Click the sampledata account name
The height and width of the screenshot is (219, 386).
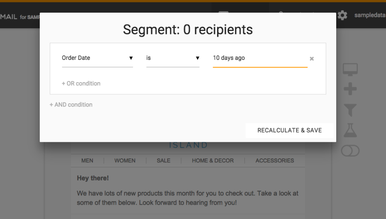coord(369,15)
